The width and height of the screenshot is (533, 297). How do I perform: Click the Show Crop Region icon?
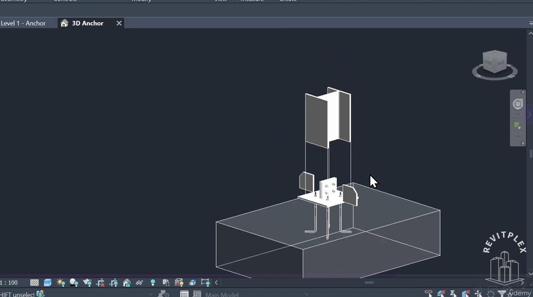[x=113, y=282]
